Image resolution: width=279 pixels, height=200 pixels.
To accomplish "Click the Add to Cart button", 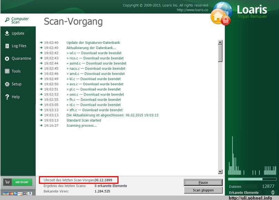I will point(18,182).
